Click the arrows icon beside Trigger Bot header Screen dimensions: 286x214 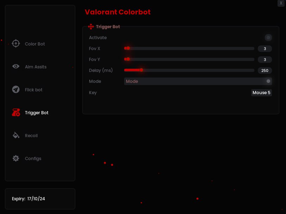[x=91, y=27]
